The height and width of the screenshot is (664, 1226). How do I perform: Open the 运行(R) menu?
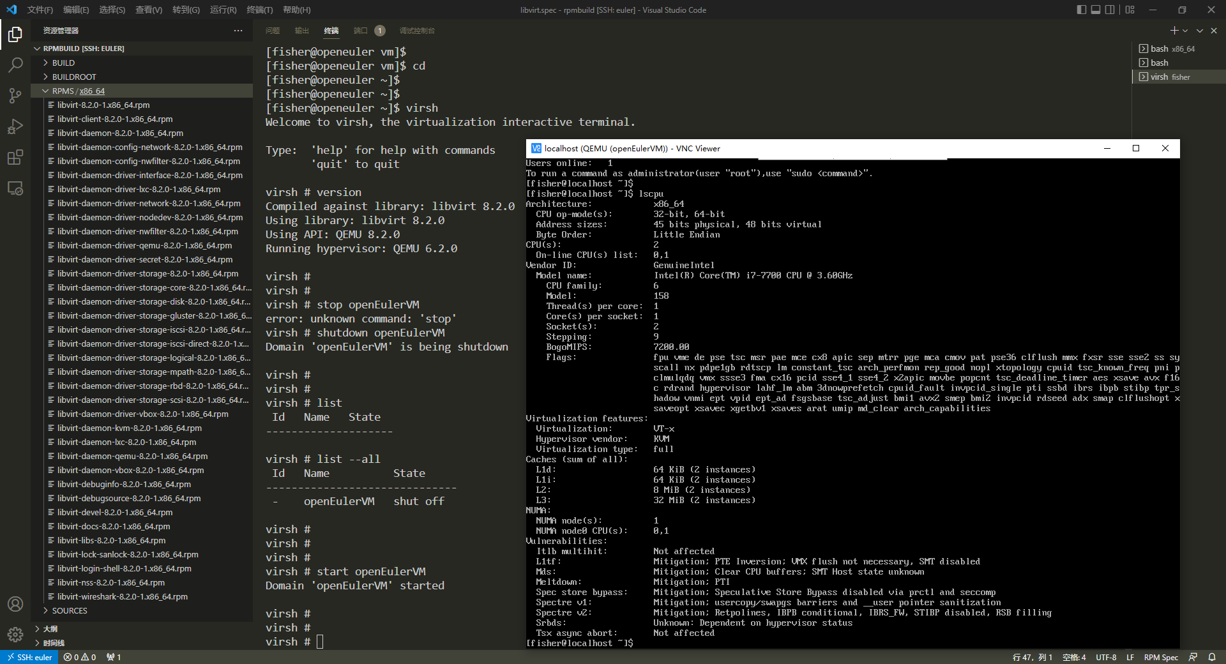click(223, 10)
